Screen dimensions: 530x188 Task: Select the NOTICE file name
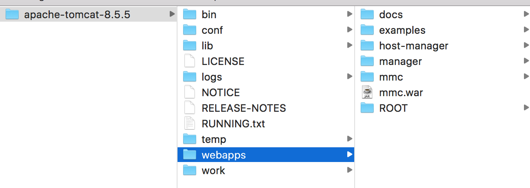point(221,93)
